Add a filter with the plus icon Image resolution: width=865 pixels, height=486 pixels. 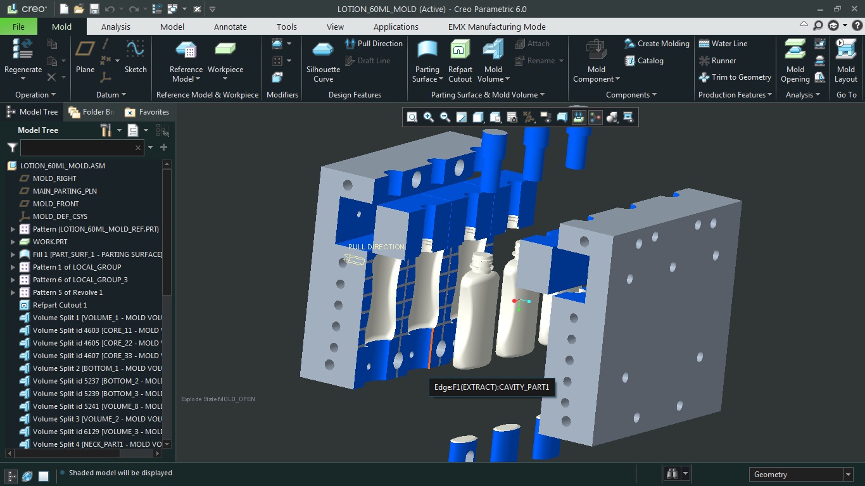[x=163, y=147]
